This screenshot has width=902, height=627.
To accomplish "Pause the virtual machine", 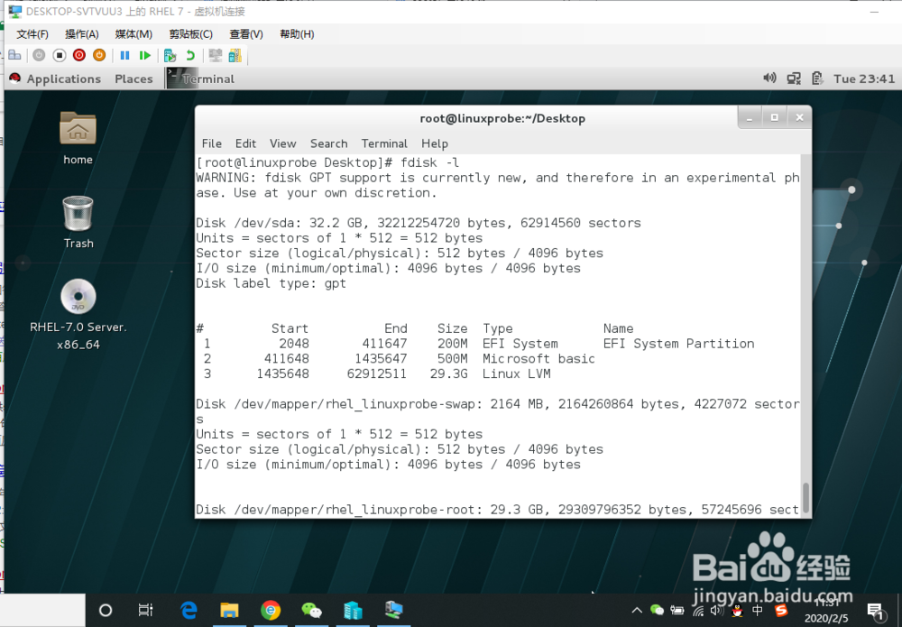I will pyautogui.click(x=124, y=55).
